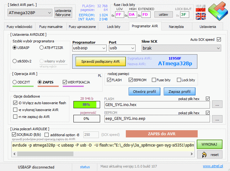230x171 pixels.
Task: Expand the Programator usbasp dropdown
Action: tap(89, 48)
